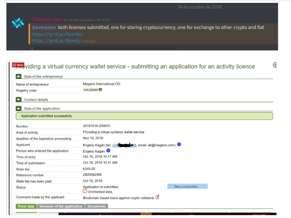Image resolution: width=291 pixels, height=218 pixels.
Task: Click time of submission Oct 16, 2018 10:31 AM
Action: [x=100, y=163]
